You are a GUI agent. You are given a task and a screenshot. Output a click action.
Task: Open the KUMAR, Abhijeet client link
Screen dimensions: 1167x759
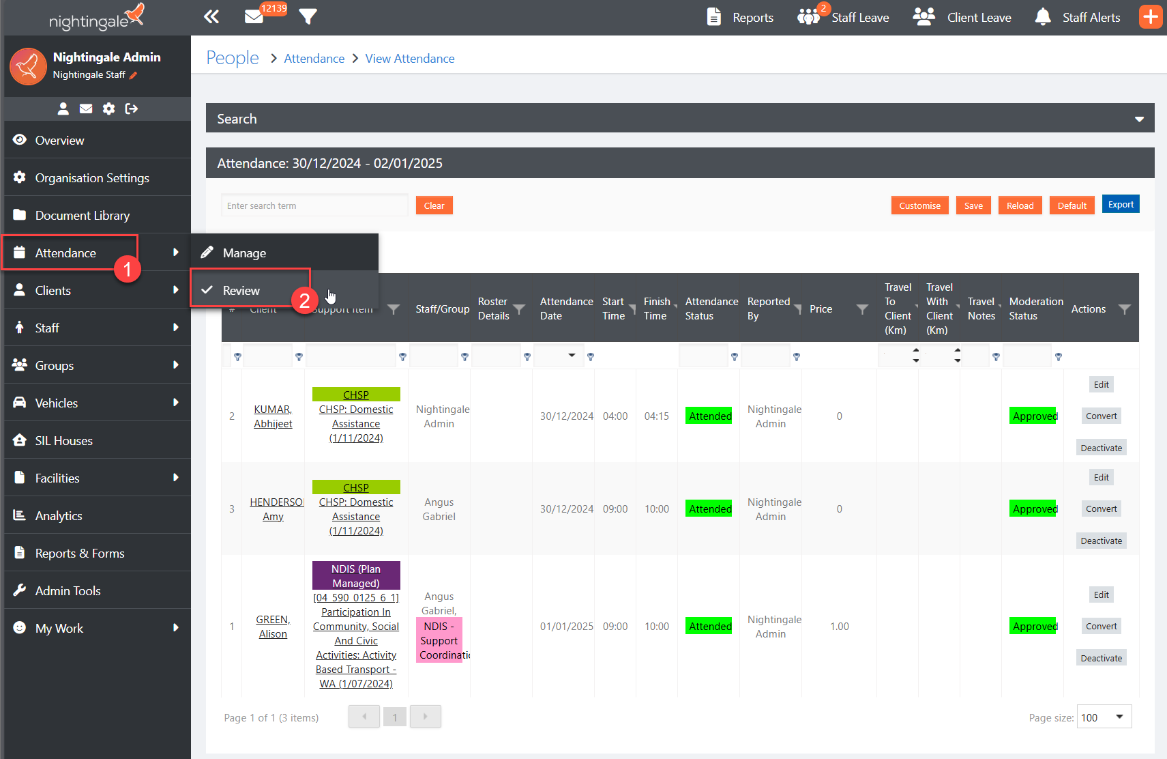pos(273,416)
